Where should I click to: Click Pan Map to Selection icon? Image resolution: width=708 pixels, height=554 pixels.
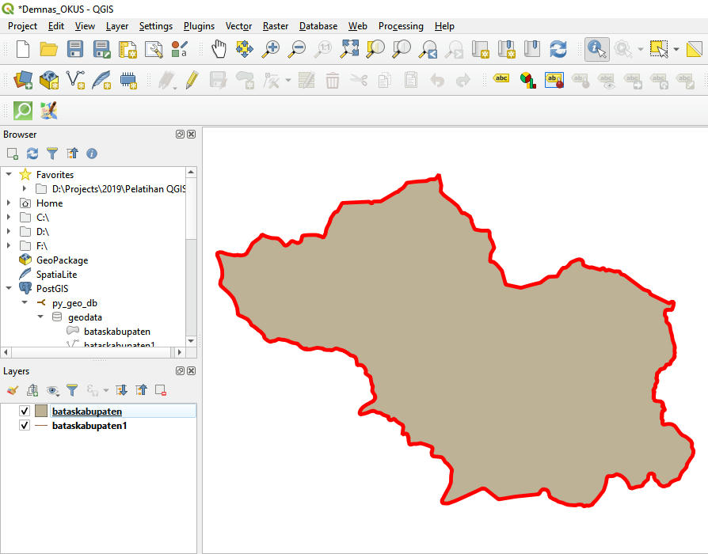coord(244,49)
